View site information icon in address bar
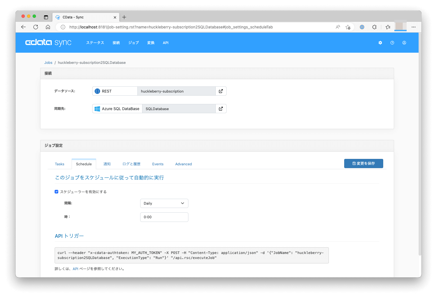 [x=63, y=27]
